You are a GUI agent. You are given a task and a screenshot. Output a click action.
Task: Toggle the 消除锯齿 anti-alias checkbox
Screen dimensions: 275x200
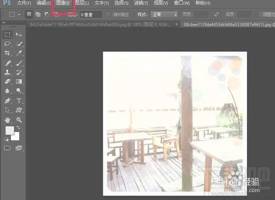tap(108, 14)
